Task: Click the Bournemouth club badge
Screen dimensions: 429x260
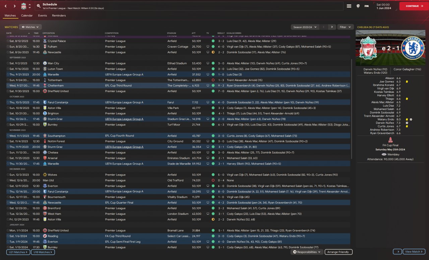Action: click(45, 197)
